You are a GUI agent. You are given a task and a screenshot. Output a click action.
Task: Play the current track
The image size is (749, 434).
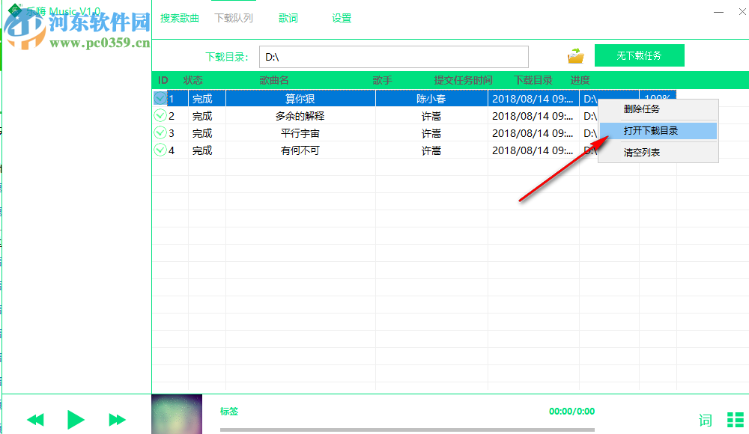point(75,420)
